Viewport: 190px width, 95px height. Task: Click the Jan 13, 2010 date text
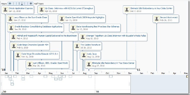(x=15, y=11)
